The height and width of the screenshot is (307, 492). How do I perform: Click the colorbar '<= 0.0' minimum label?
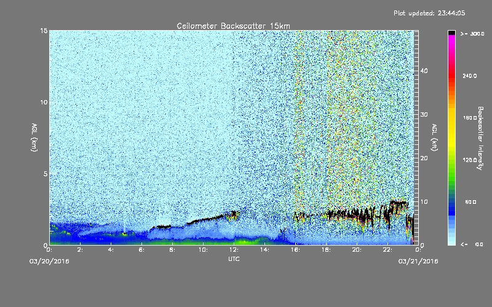pos(472,244)
